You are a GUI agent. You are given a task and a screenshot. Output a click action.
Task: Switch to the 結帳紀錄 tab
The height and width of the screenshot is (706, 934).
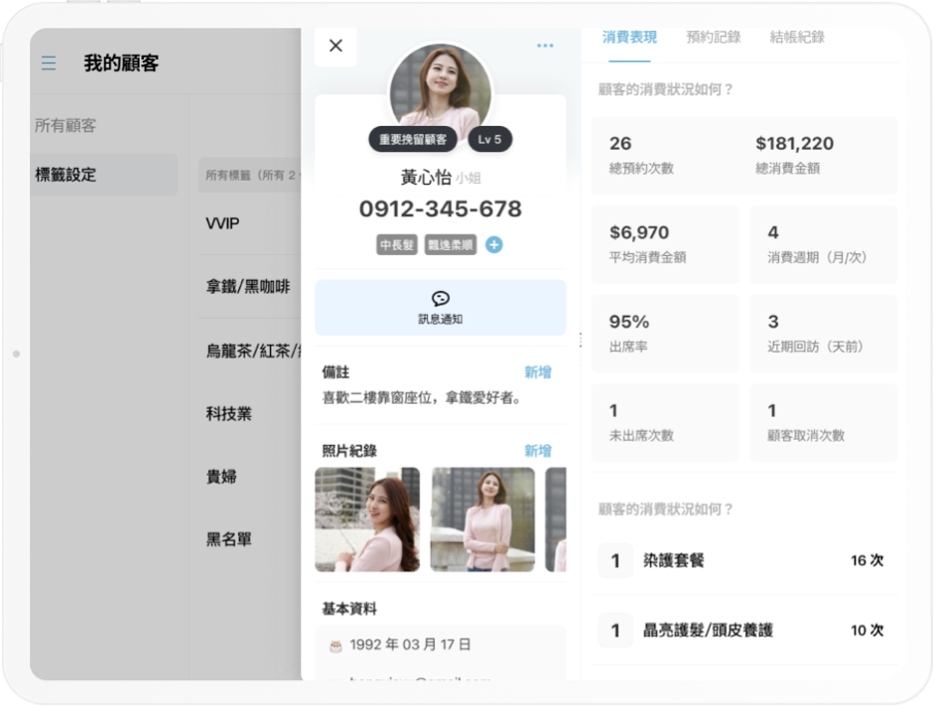tap(797, 38)
